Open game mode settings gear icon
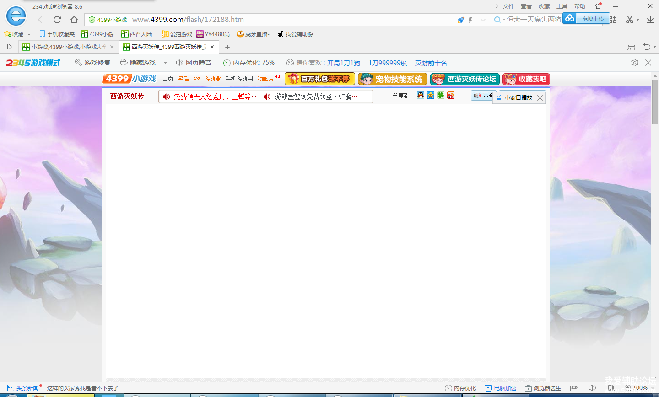The image size is (659, 397). (x=634, y=63)
